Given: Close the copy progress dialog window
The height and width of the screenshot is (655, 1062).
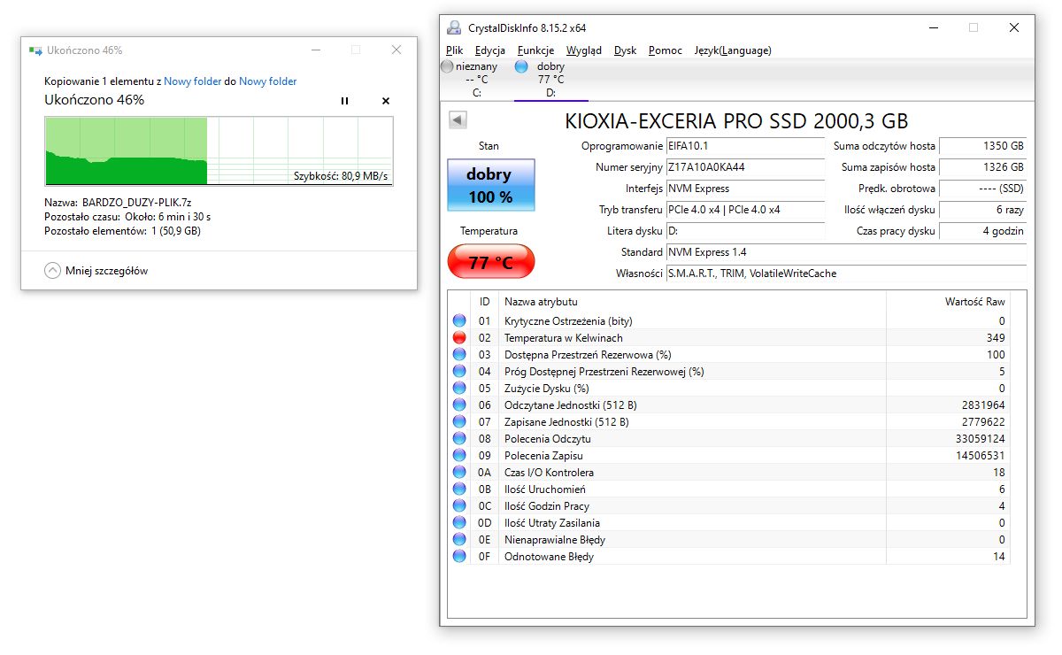Looking at the screenshot, I should [x=396, y=50].
